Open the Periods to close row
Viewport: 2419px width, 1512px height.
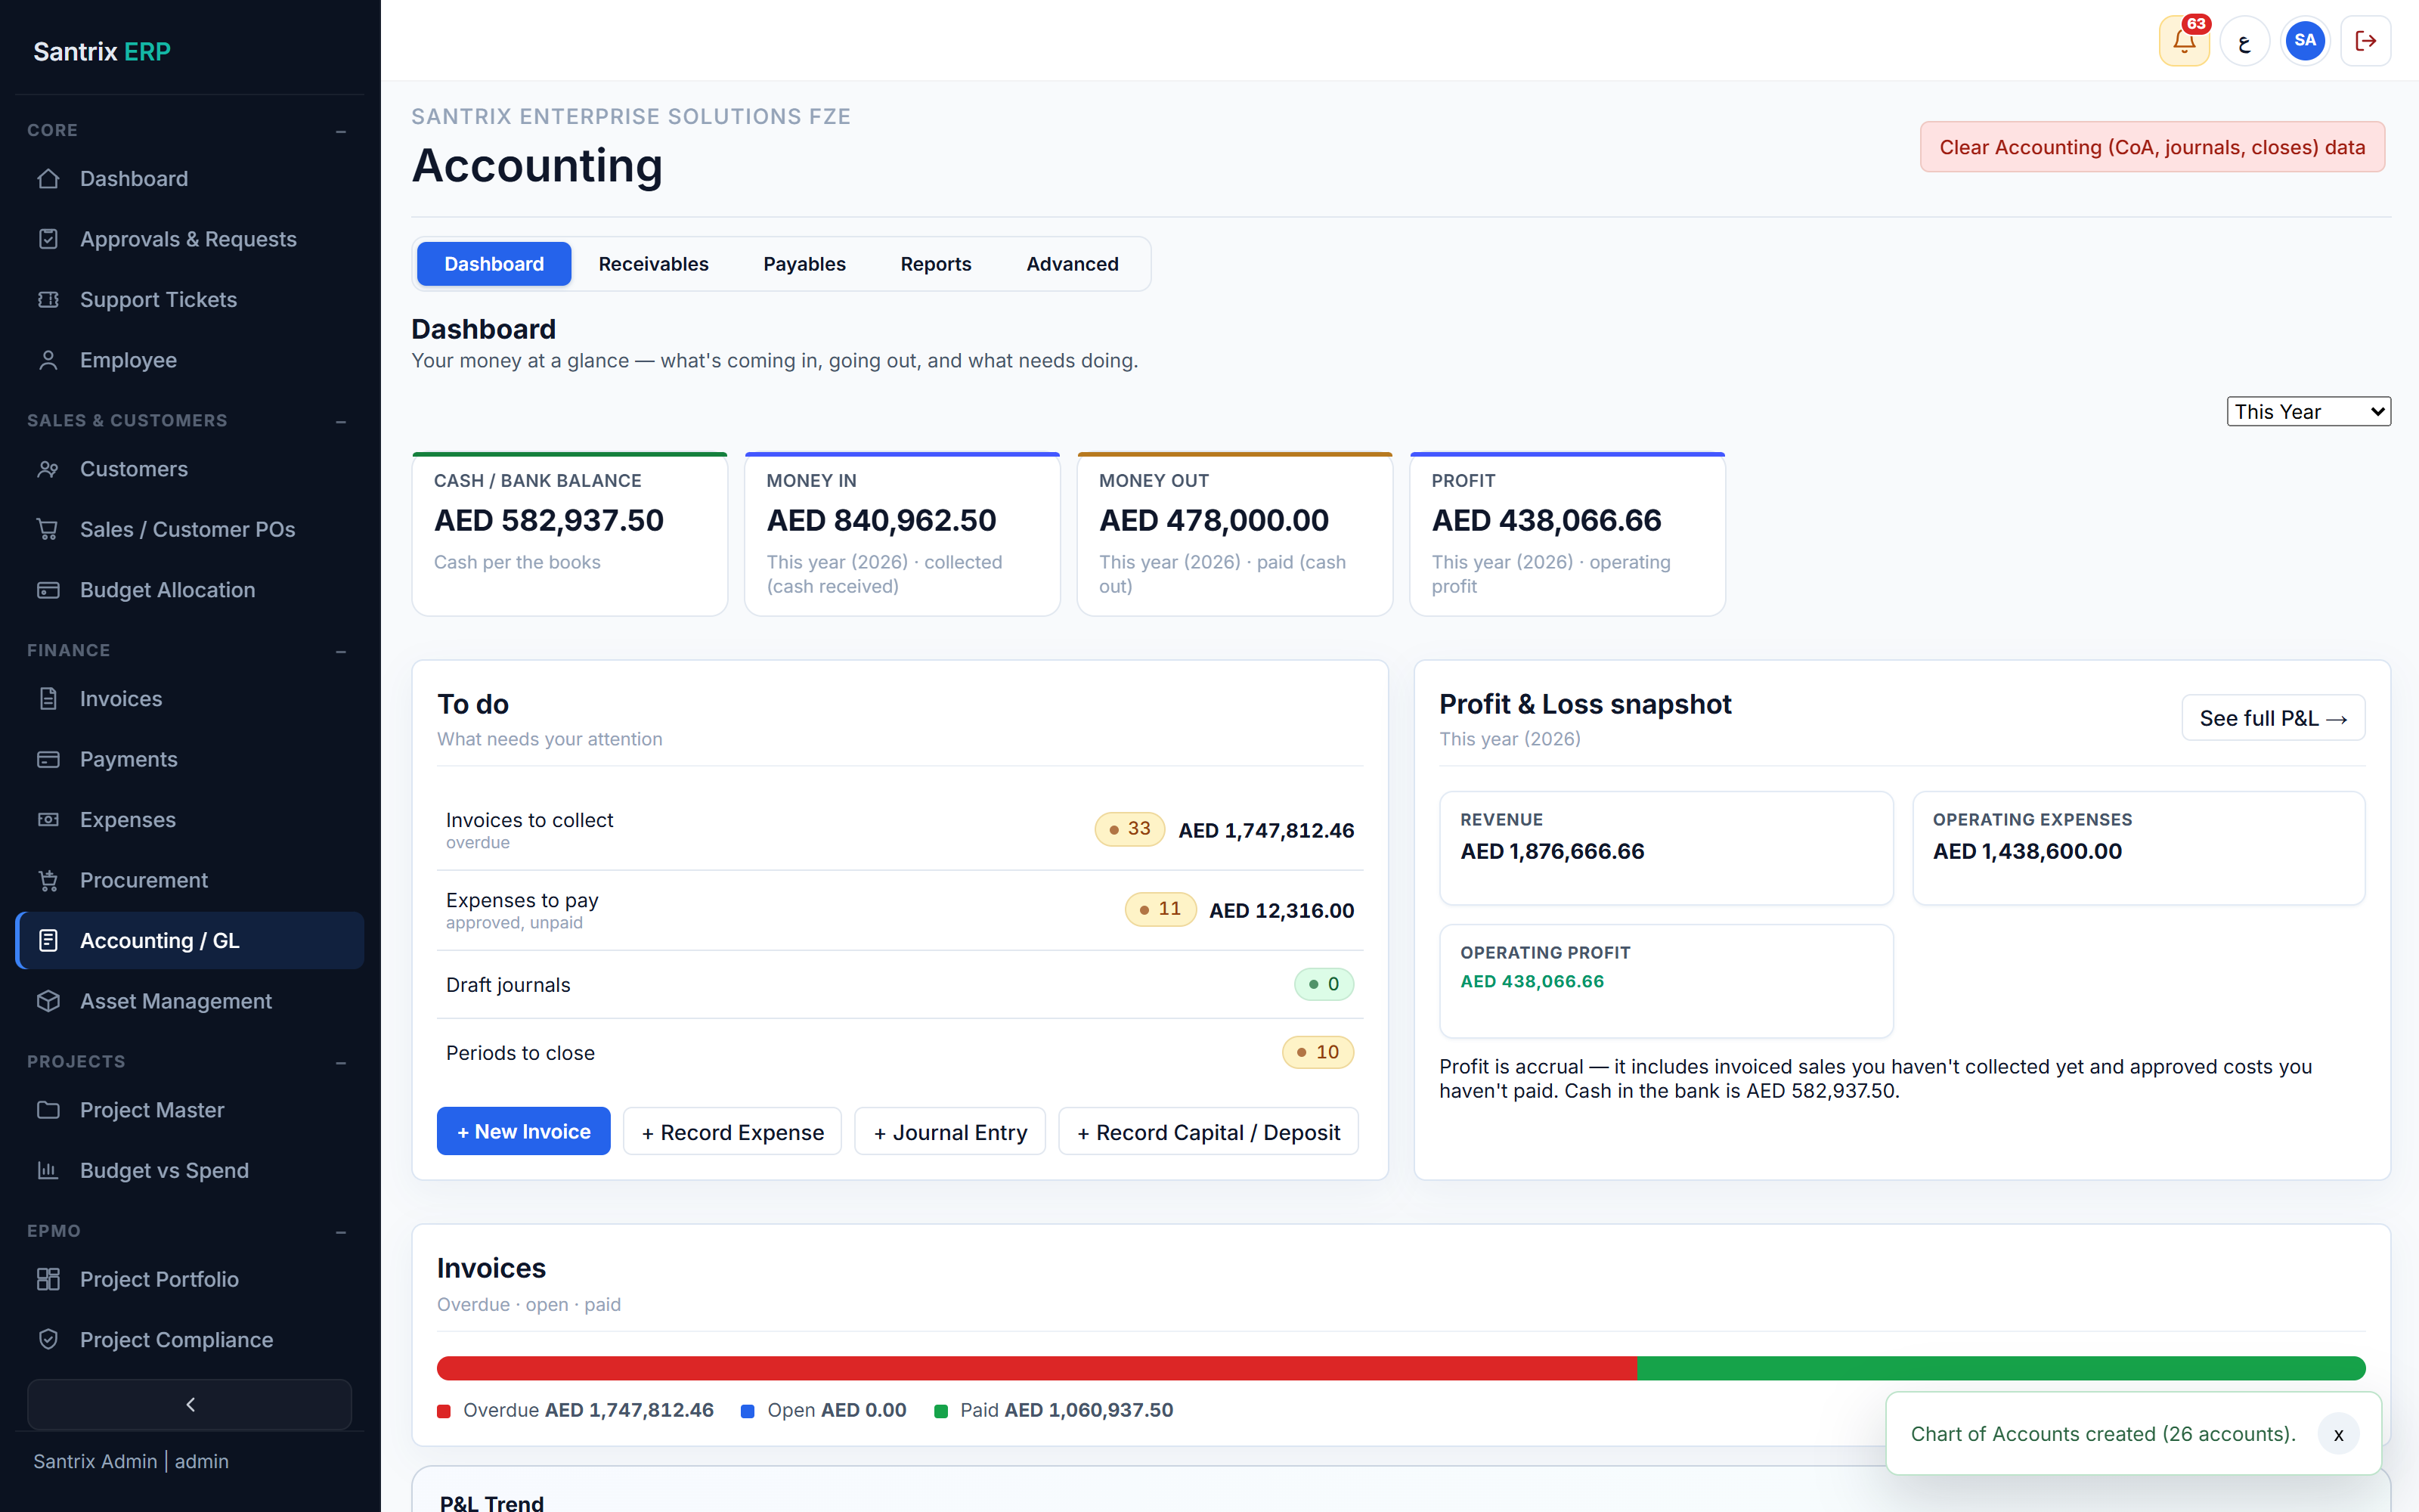pyautogui.click(x=900, y=1053)
